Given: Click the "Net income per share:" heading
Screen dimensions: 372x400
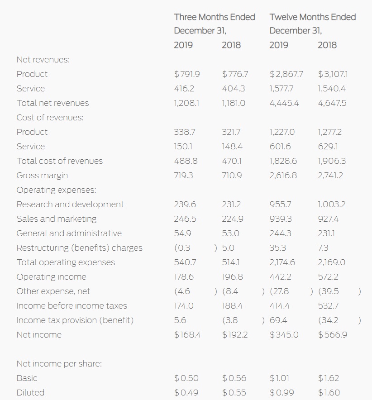Looking at the screenshot, I should [59, 363].
